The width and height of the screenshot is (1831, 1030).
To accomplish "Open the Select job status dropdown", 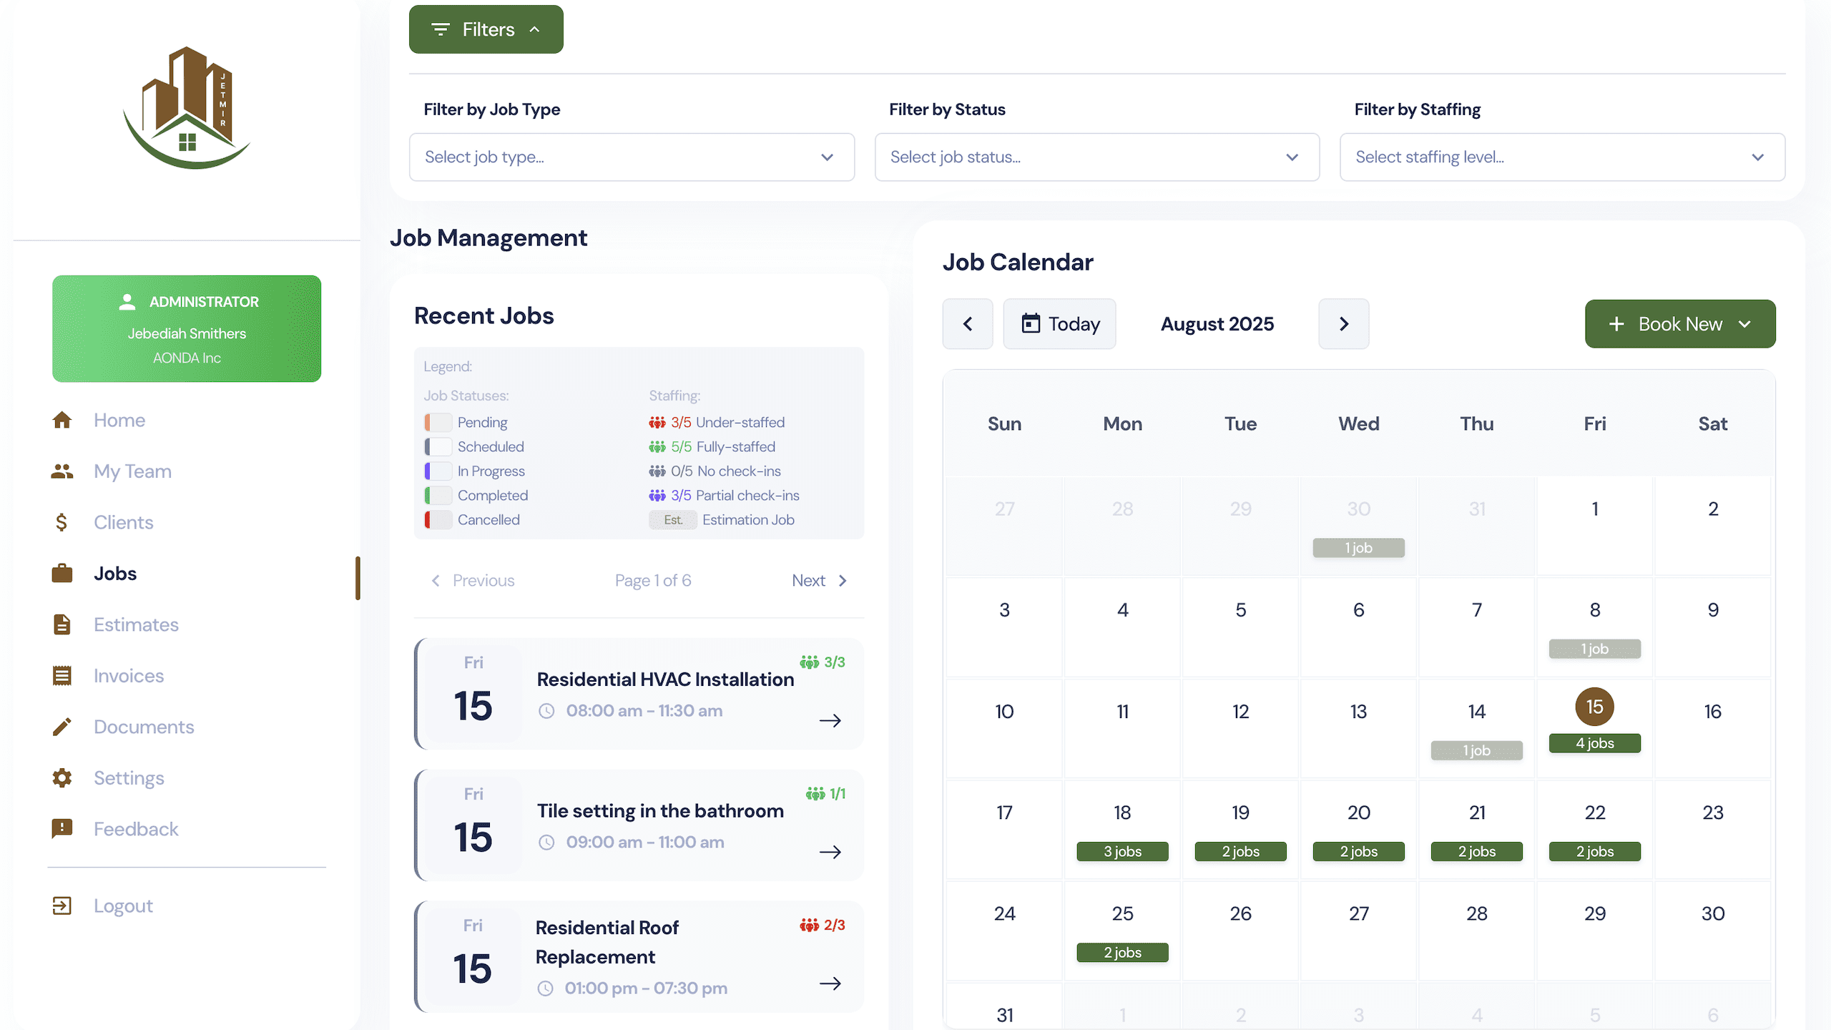I will click(1097, 157).
